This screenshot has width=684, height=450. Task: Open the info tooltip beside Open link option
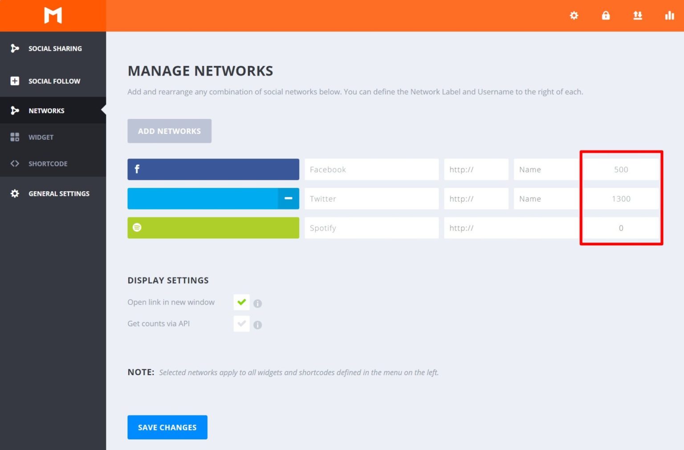tap(257, 303)
